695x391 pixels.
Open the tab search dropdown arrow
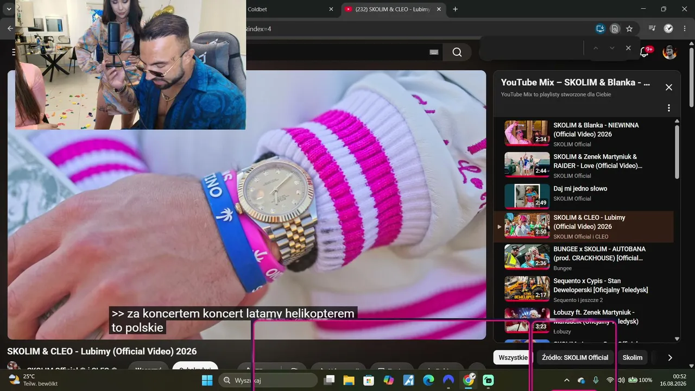9,9
